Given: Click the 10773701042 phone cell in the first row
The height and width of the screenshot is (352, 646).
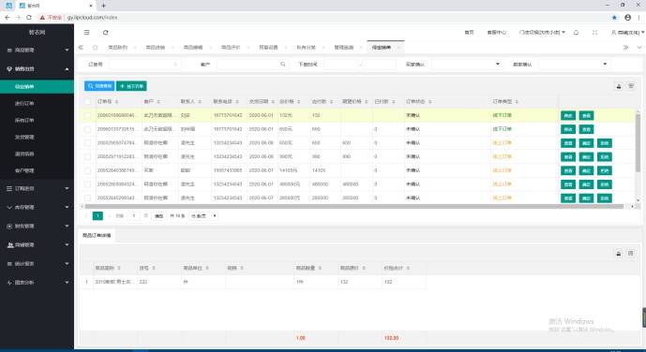Looking at the screenshot, I should 228,115.
